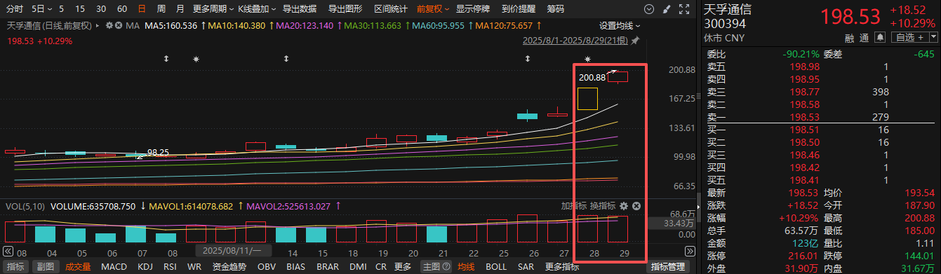The height and width of the screenshot is (274, 941).
Task: Click the 导出数据 button
Action: tap(299, 9)
